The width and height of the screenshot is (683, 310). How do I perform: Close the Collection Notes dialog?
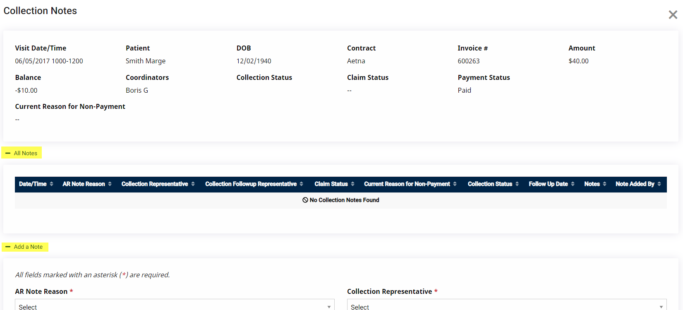pyautogui.click(x=673, y=15)
